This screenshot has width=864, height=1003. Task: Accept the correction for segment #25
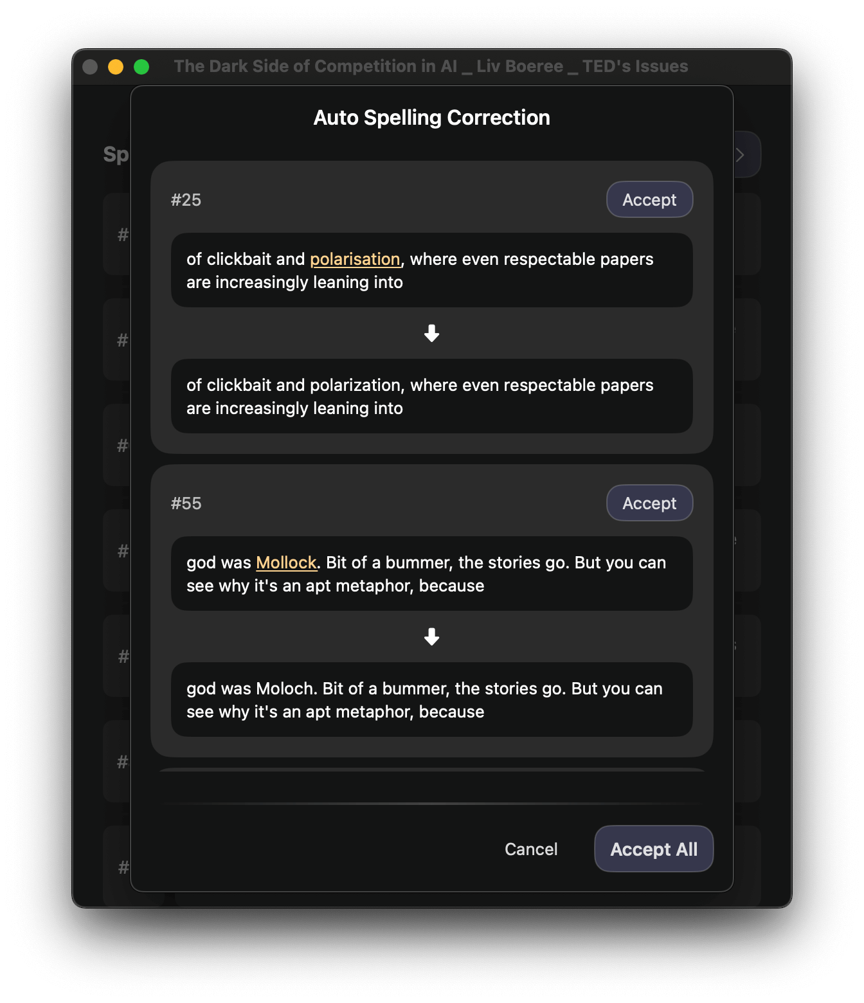coord(649,199)
